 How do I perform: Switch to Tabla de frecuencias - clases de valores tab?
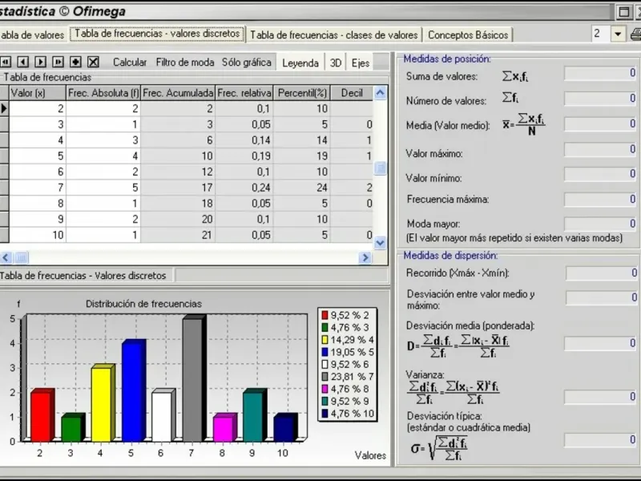pyautogui.click(x=333, y=35)
